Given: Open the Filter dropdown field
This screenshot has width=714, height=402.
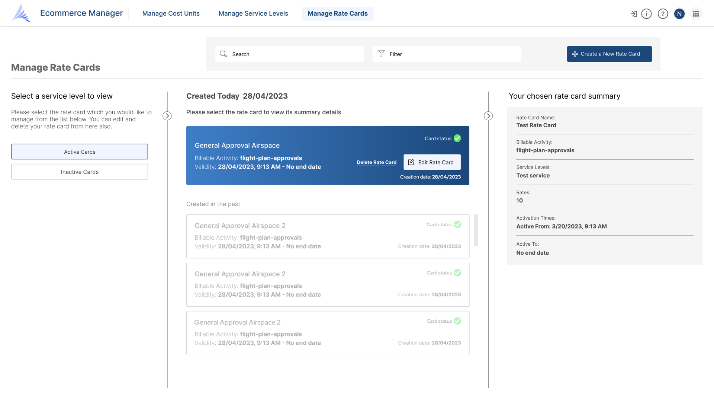Looking at the screenshot, I should [x=446, y=54].
